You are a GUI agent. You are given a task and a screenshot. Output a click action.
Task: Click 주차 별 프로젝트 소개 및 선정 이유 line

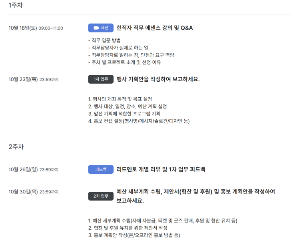click(x=124, y=62)
